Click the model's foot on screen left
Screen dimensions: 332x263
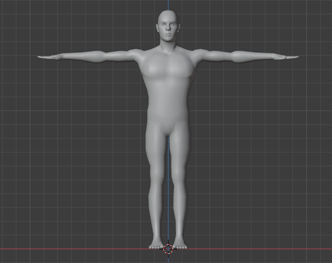(156, 246)
